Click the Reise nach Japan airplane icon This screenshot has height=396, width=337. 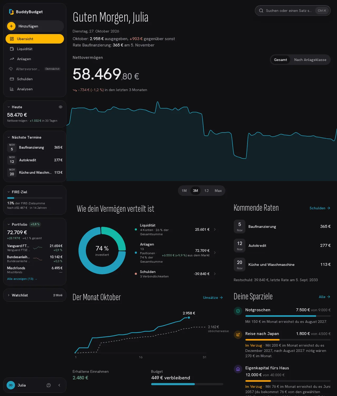tap(238, 335)
